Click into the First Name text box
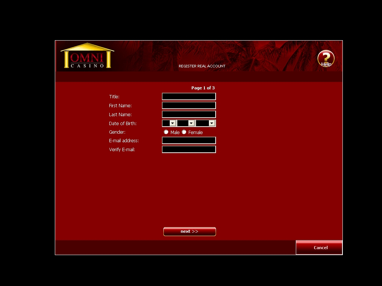This screenshot has height=286, width=382. 189,105
